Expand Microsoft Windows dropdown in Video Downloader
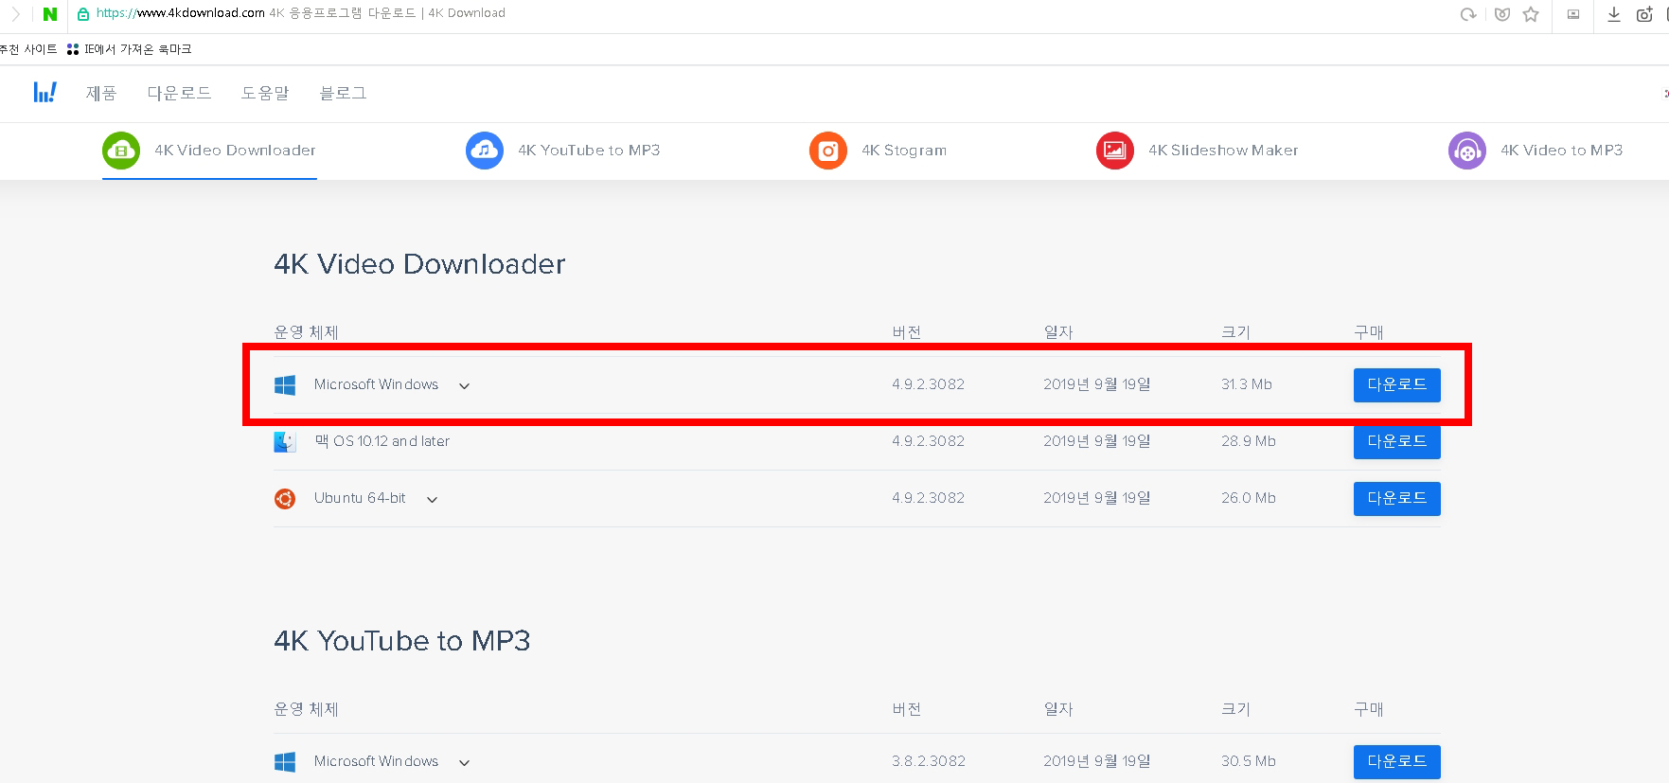1669x783 pixels. click(464, 386)
